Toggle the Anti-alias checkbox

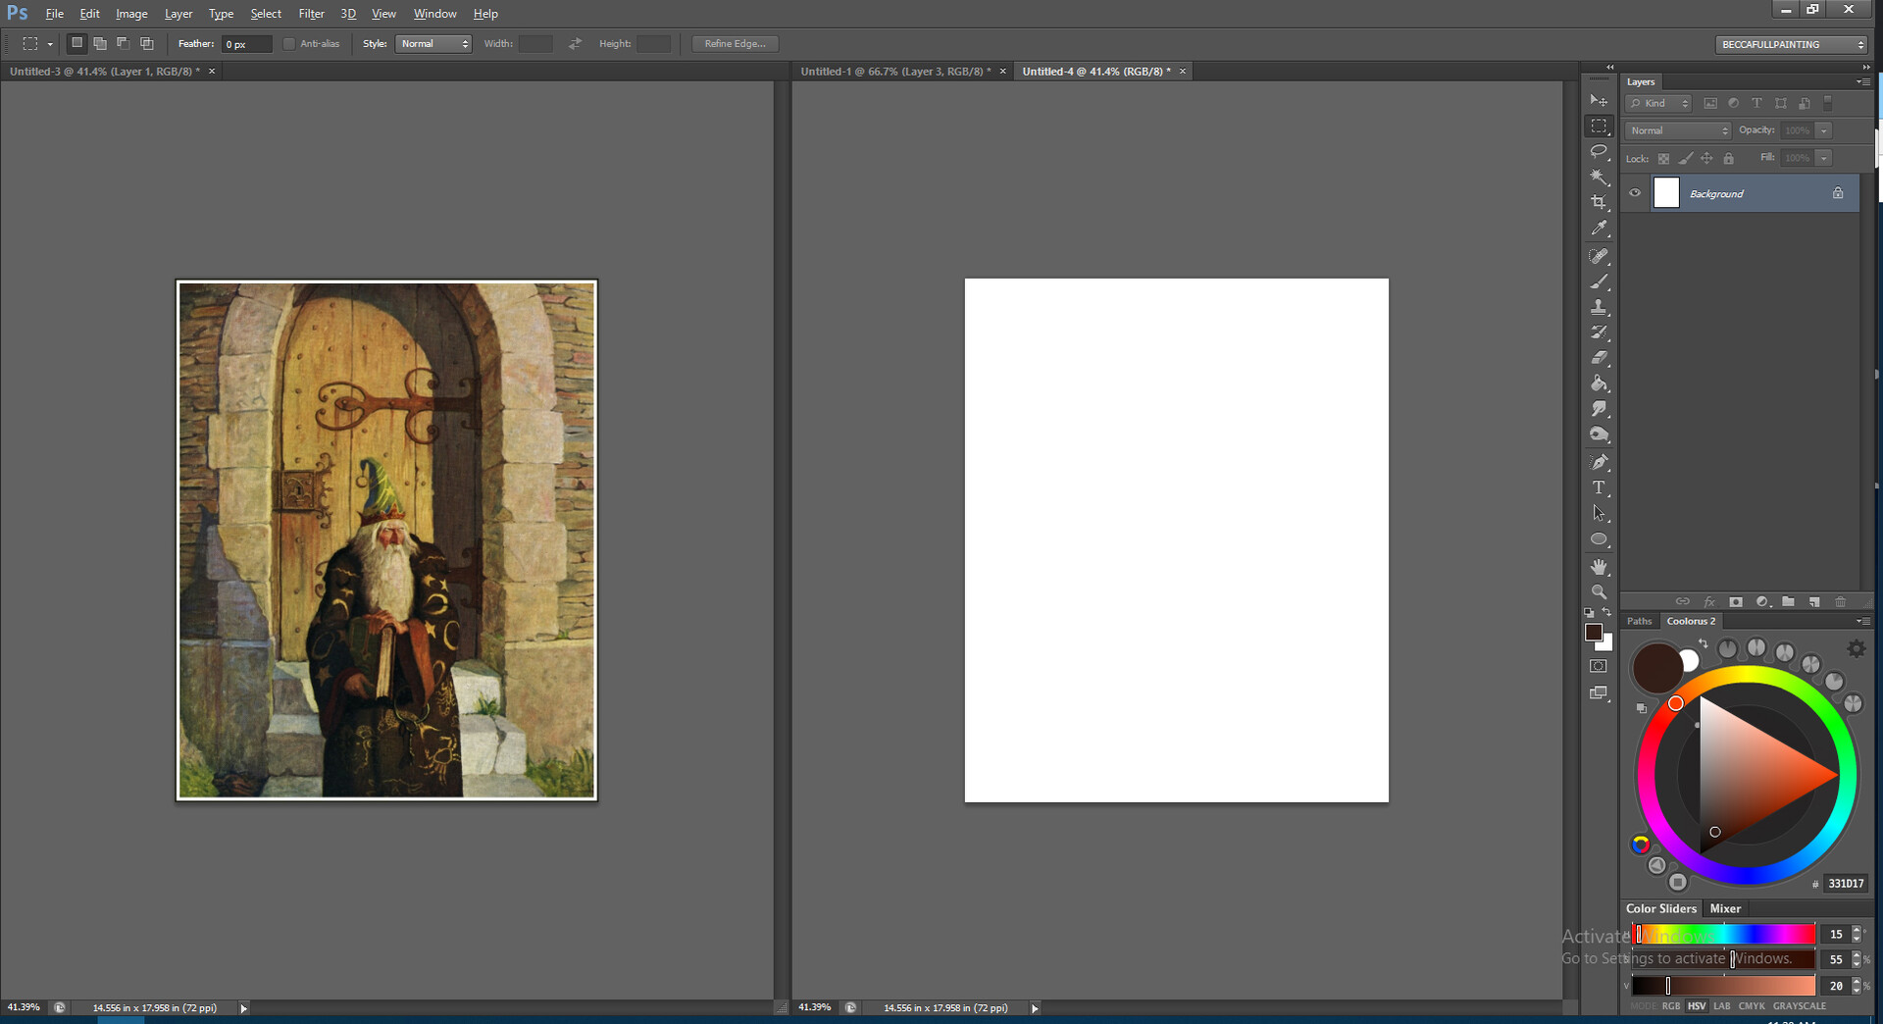pyautogui.click(x=288, y=44)
